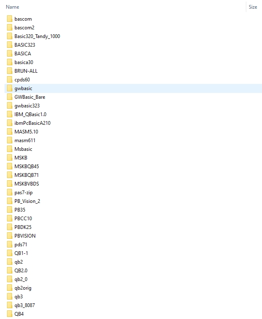Click the gwbasic323 folder icon

click(x=10, y=106)
